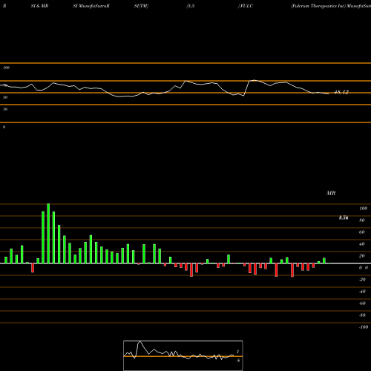
Task: Click the MR value 8.34
Action: click(x=344, y=217)
